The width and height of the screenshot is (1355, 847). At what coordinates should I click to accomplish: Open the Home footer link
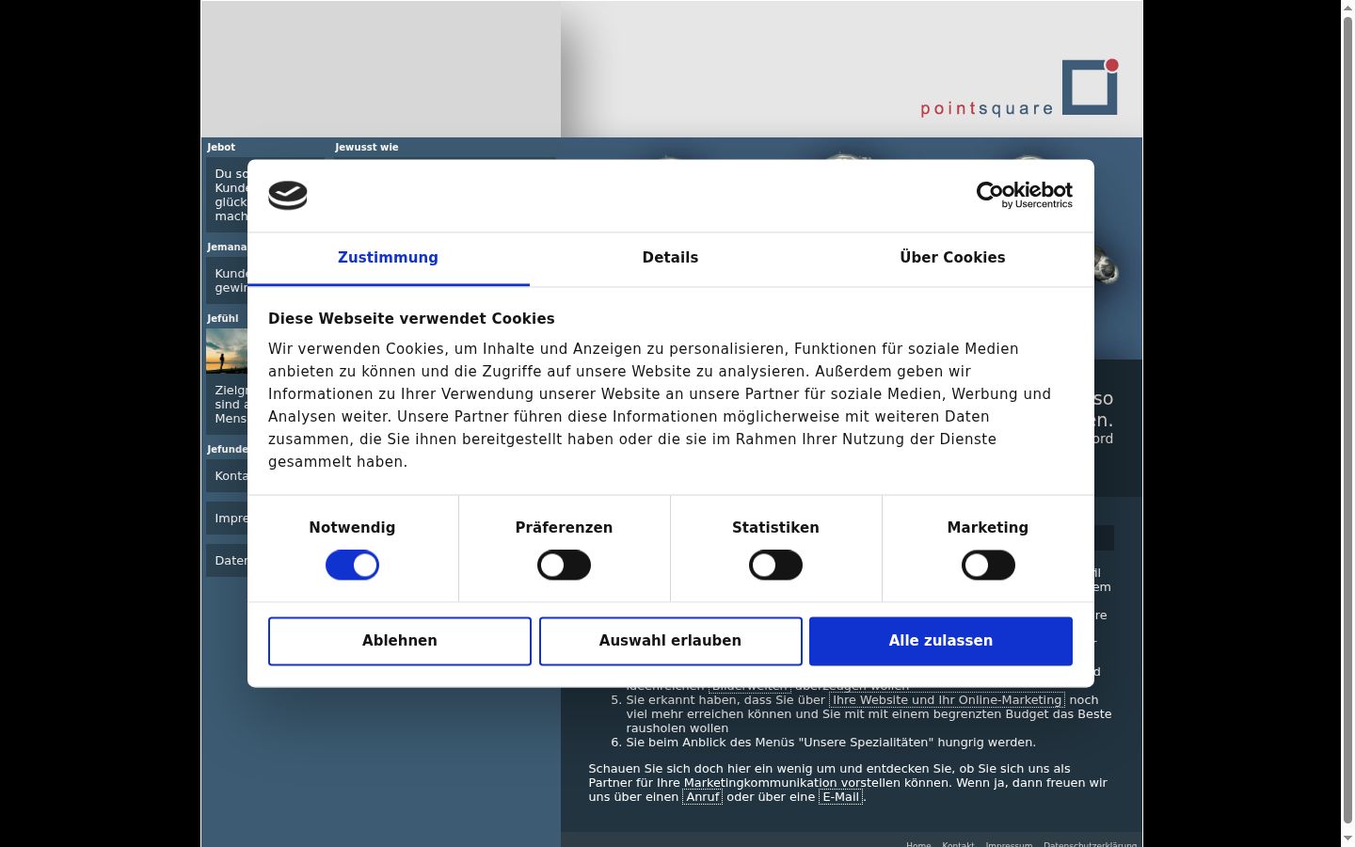pos(918,844)
